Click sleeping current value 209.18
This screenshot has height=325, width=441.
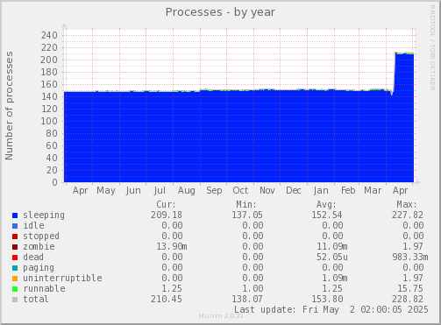coord(167,215)
